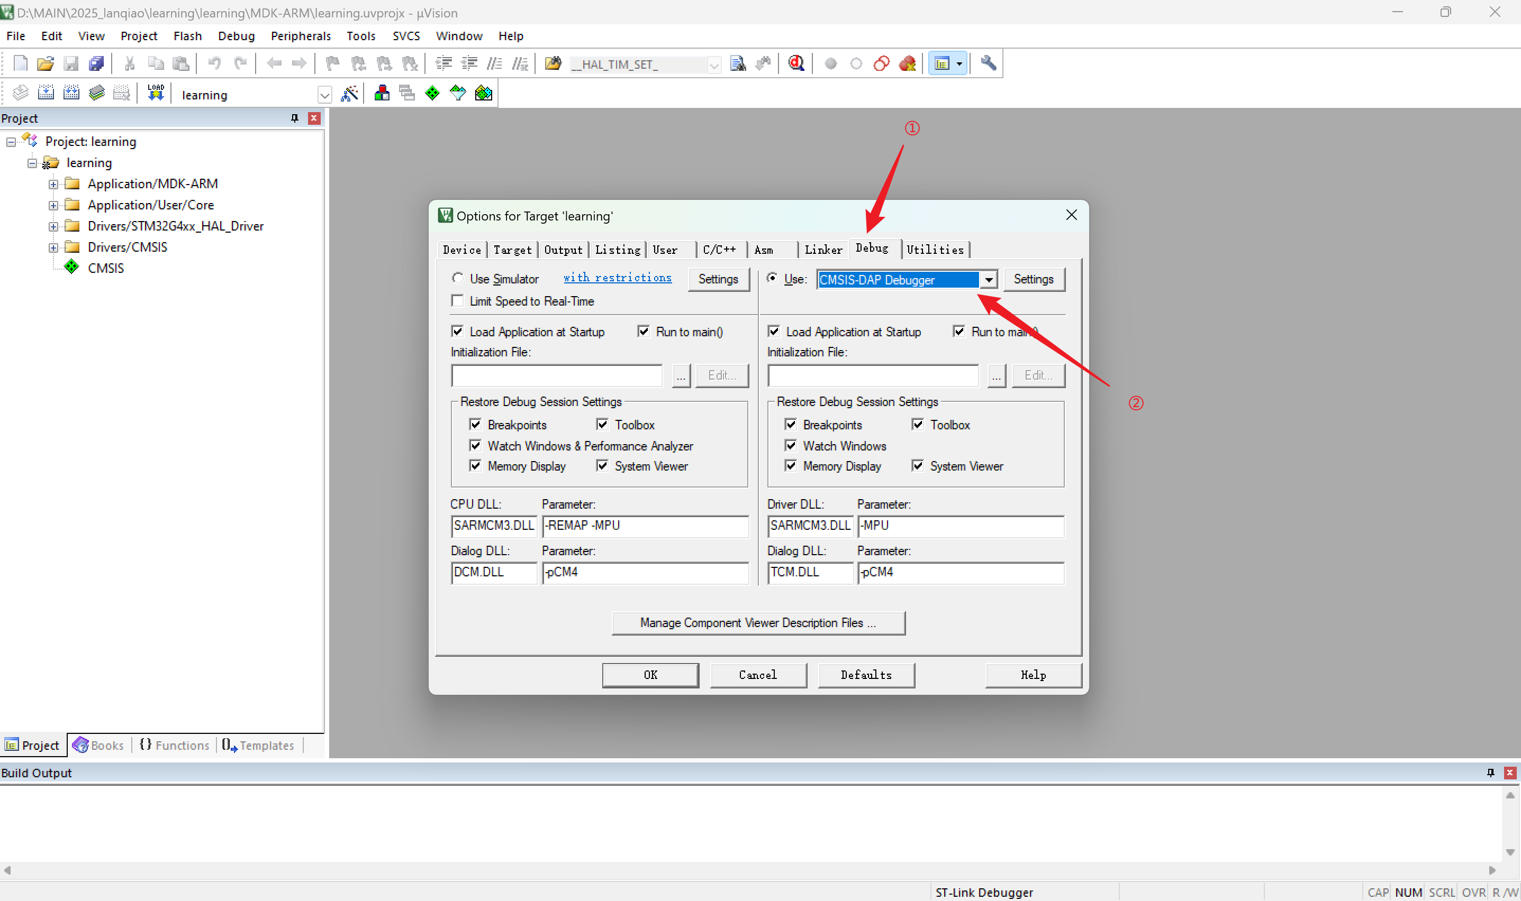This screenshot has height=901, width=1521.
Task: Uncheck Watch Windows & Performance Analyzer
Action: pos(475,446)
